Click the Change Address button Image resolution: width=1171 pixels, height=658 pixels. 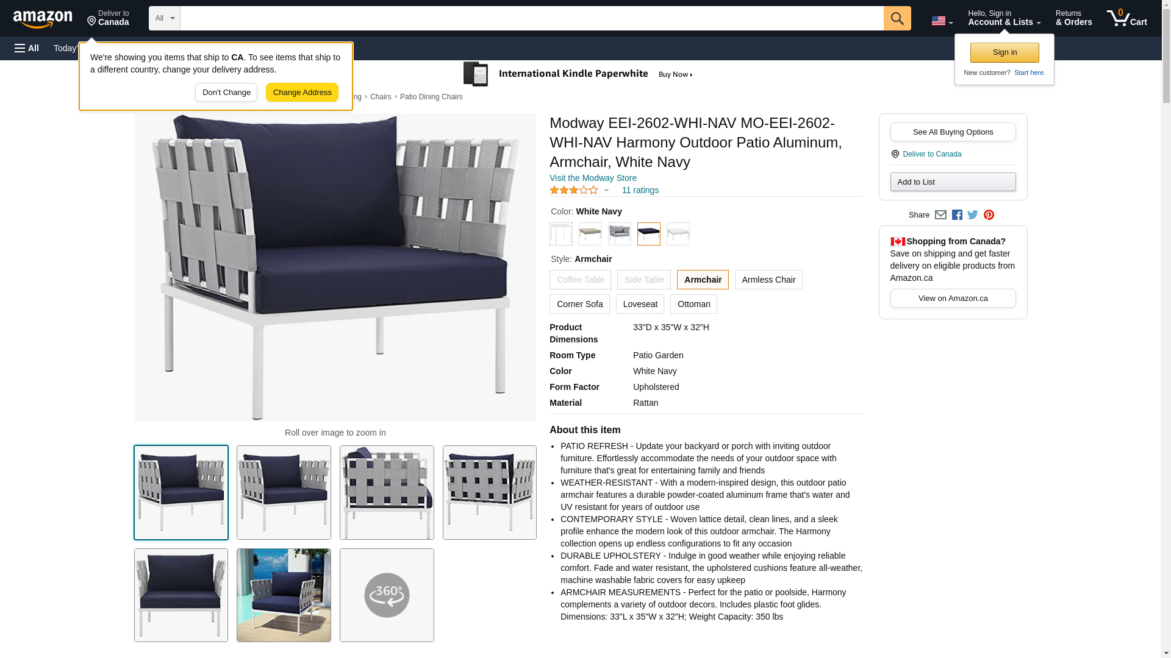[x=302, y=93]
